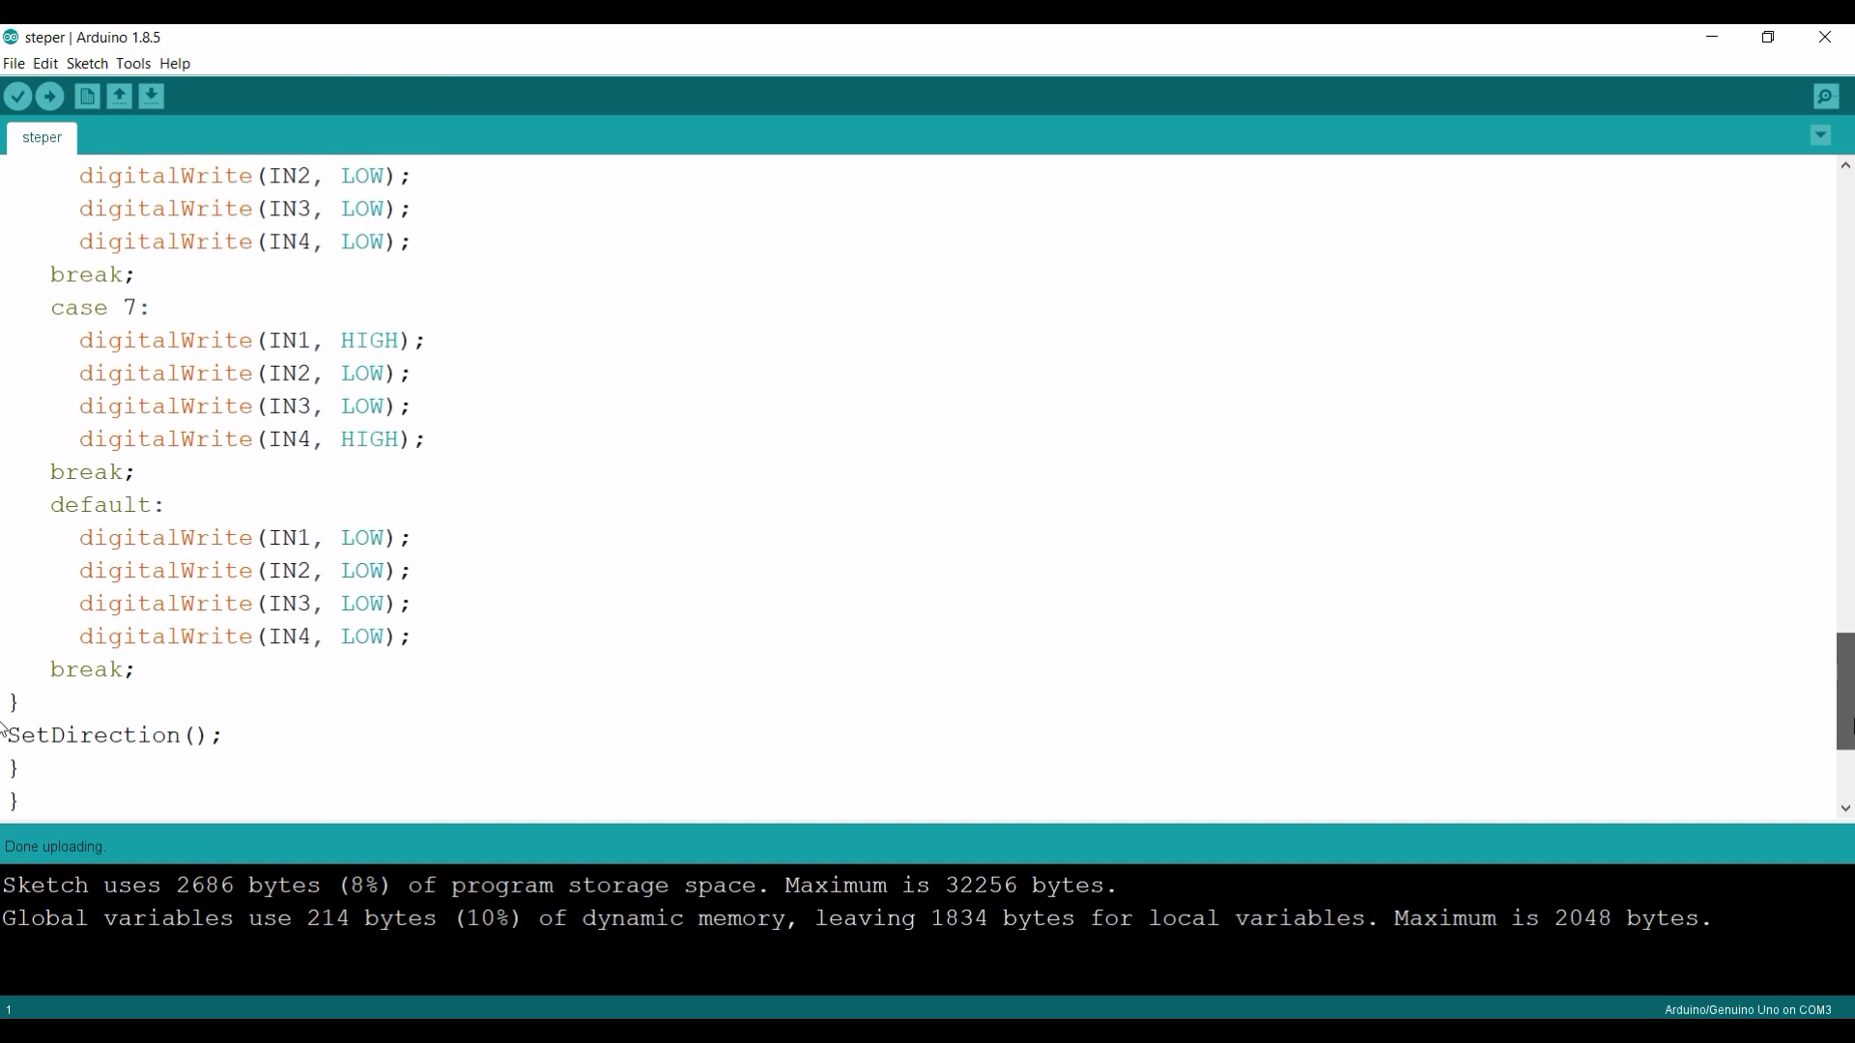The height and width of the screenshot is (1043, 1855).
Task: Click 'digitalWrite(IN1, HIGH);' under case 7
Action: point(252,341)
